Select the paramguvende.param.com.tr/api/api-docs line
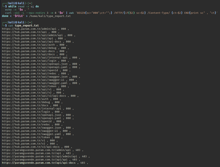Viewport: 220px width, 167px height. coord(45,163)
